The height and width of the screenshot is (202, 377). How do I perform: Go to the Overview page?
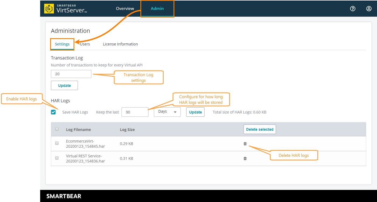pos(125,9)
